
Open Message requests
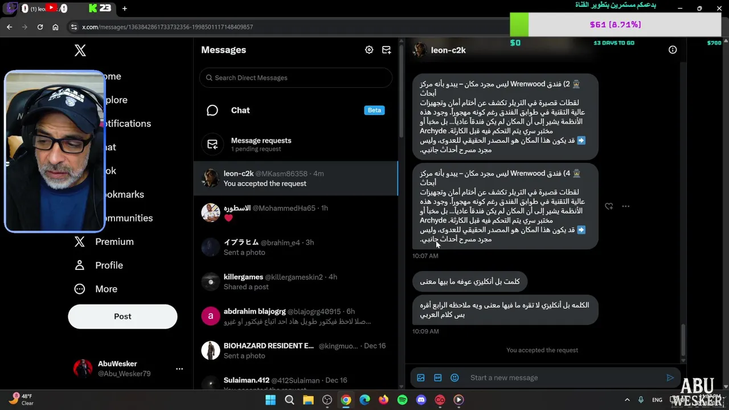(x=296, y=145)
